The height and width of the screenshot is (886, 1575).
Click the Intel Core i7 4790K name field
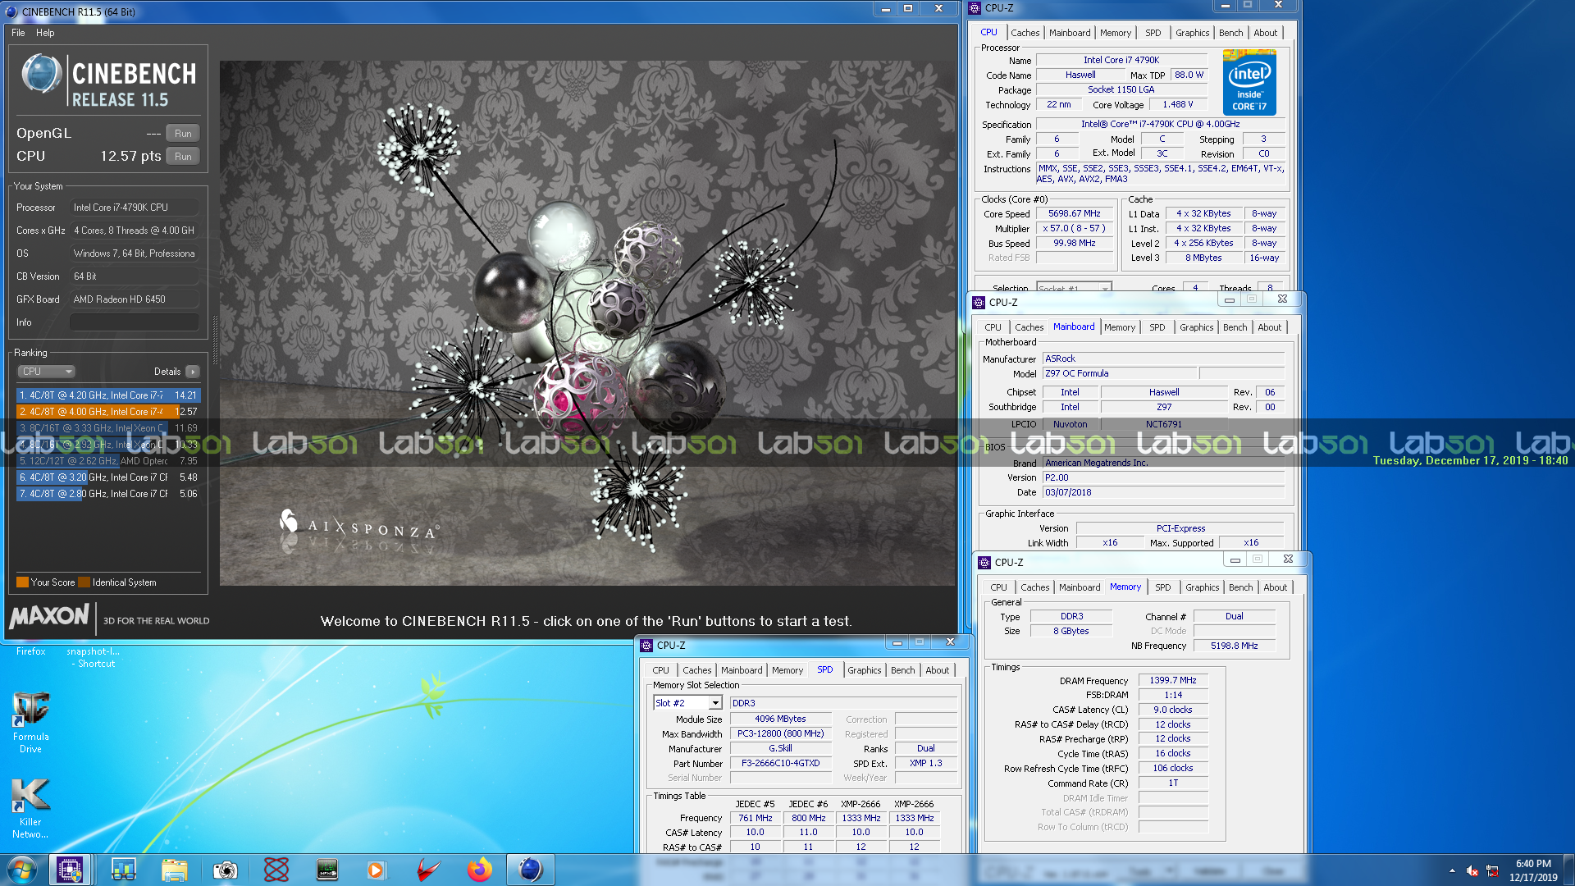coord(1121,60)
